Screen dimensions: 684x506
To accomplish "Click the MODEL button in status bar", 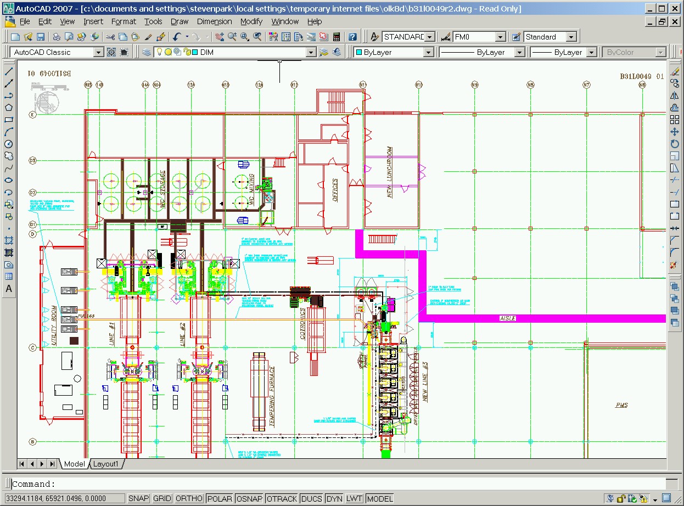I will pos(380,498).
